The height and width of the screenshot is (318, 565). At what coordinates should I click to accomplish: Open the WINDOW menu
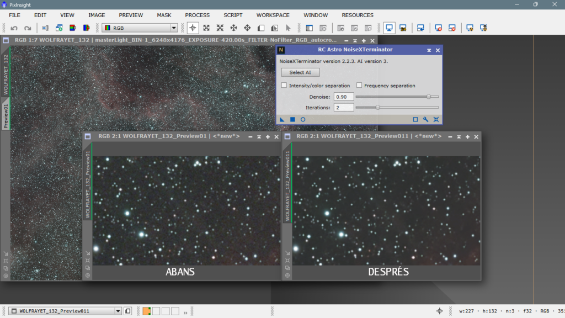tap(316, 15)
